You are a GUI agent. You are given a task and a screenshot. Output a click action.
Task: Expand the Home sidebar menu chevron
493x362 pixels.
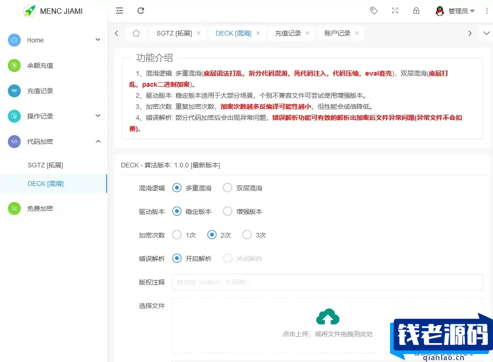[98, 40]
